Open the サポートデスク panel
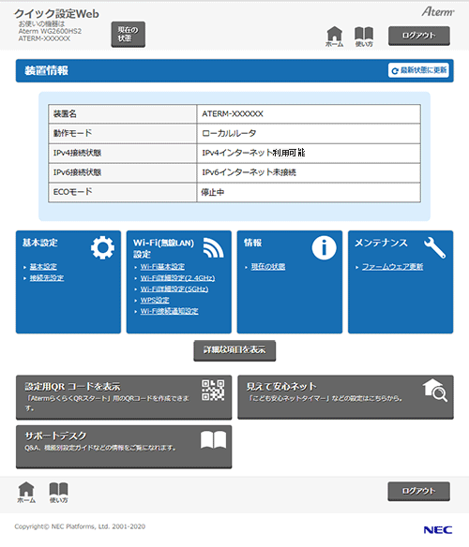Screen dimensions: 469x547 (x=124, y=447)
